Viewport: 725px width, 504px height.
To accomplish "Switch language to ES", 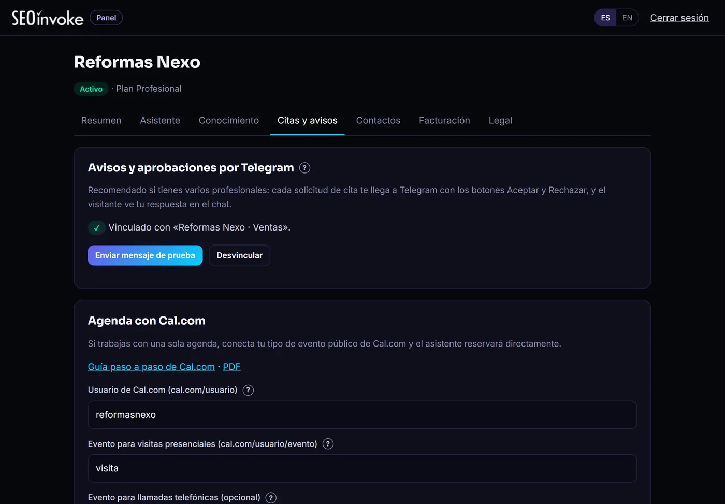I will point(605,18).
